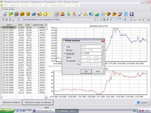
Task: Click the Закрыть button
Action: (142, 102)
